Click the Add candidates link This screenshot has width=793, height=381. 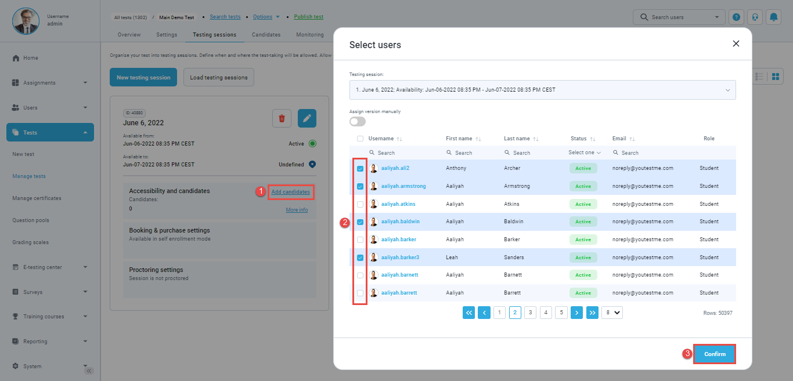pyautogui.click(x=290, y=192)
